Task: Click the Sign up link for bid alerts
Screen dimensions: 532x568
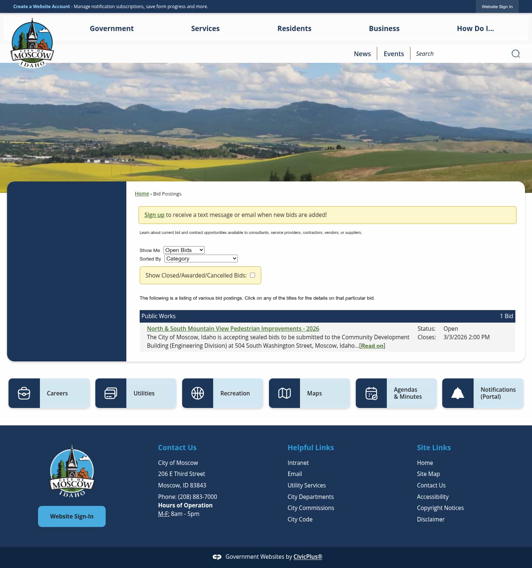Action: (x=154, y=215)
